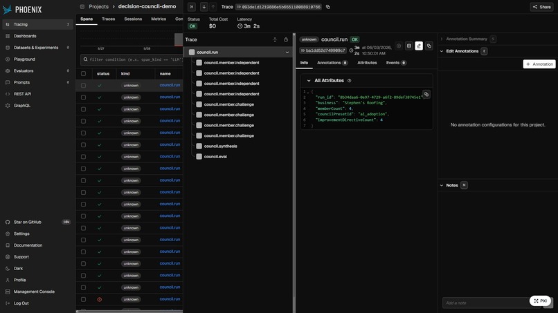
Task: Toggle the annotate pencil button
Action: [x=419, y=46]
